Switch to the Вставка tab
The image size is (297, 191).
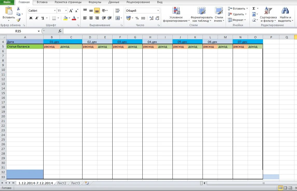click(42, 2)
